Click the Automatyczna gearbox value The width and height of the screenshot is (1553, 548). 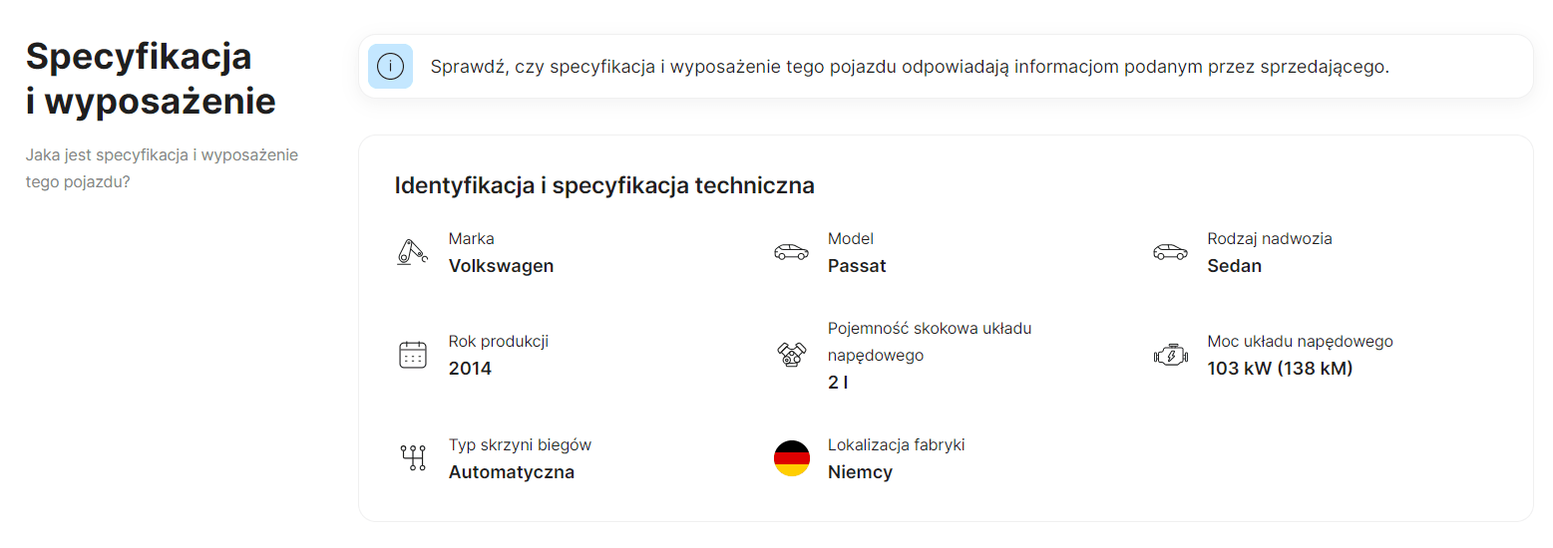pos(512,472)
